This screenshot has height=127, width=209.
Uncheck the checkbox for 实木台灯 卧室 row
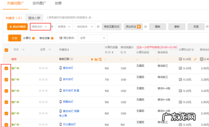point(6,91)
